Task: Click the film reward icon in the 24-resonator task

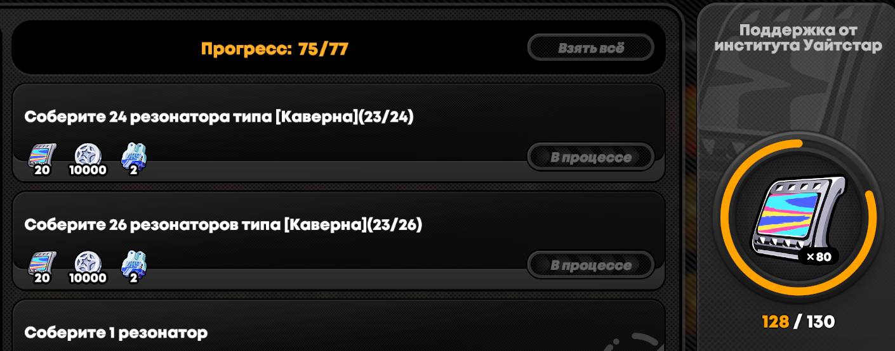Action: [x=42, y=156]
